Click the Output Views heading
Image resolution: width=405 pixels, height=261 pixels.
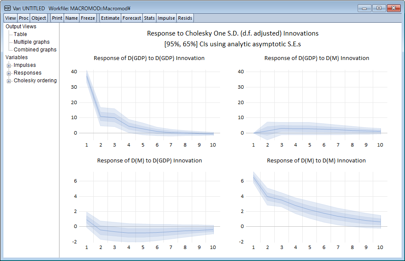tap(21, 27)
